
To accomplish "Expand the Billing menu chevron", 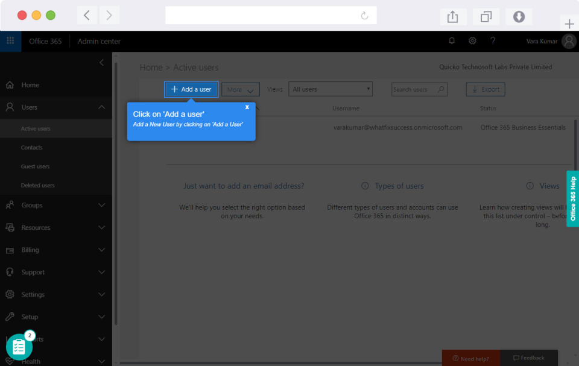I will [x=101, y=250].
